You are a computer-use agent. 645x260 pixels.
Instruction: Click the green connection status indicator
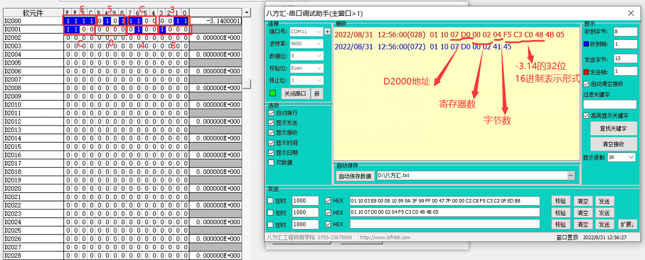273,93
